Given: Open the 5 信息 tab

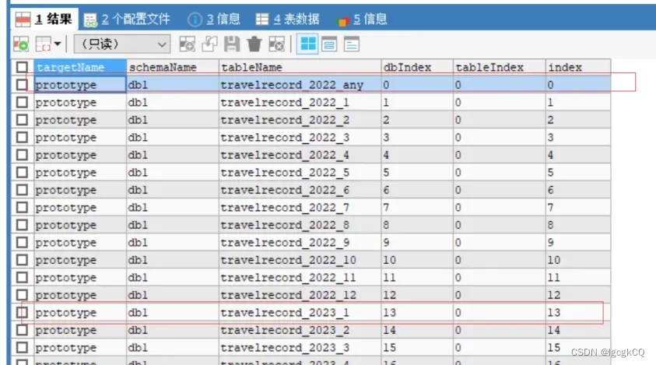Looking at the screenshot, I should [x=362, y=19].
